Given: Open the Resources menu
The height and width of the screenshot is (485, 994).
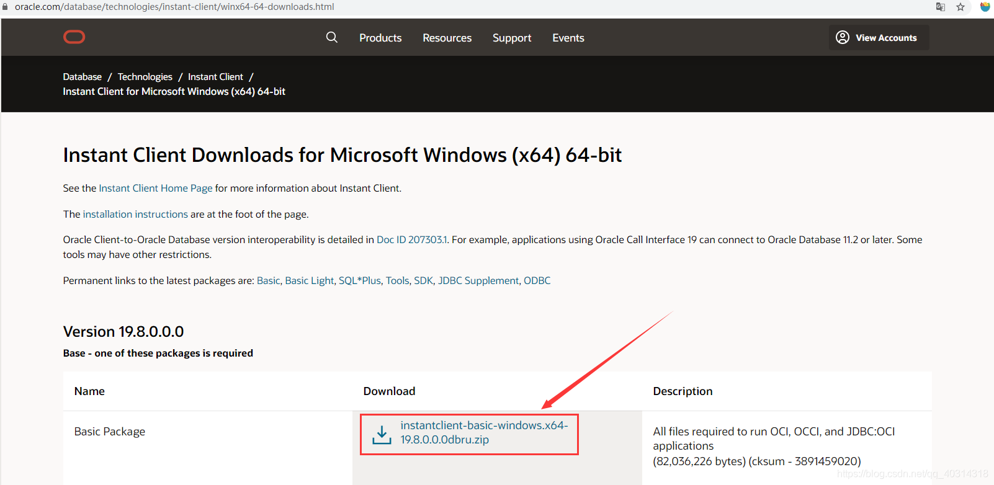Looking at the screenshot, I should coord(447,38).
